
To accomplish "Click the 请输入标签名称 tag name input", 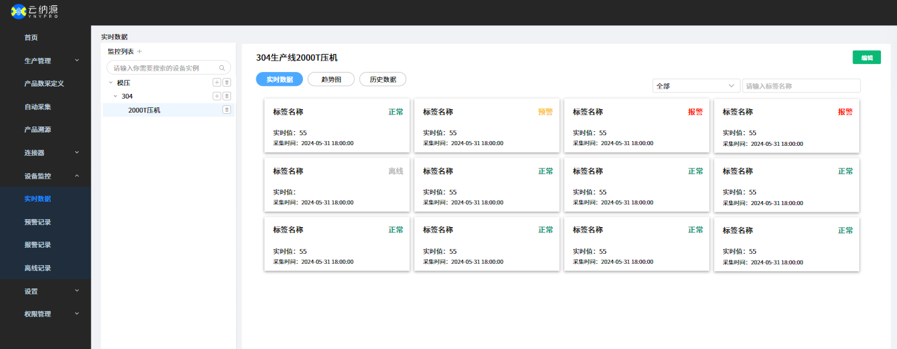I will point(801,86).
